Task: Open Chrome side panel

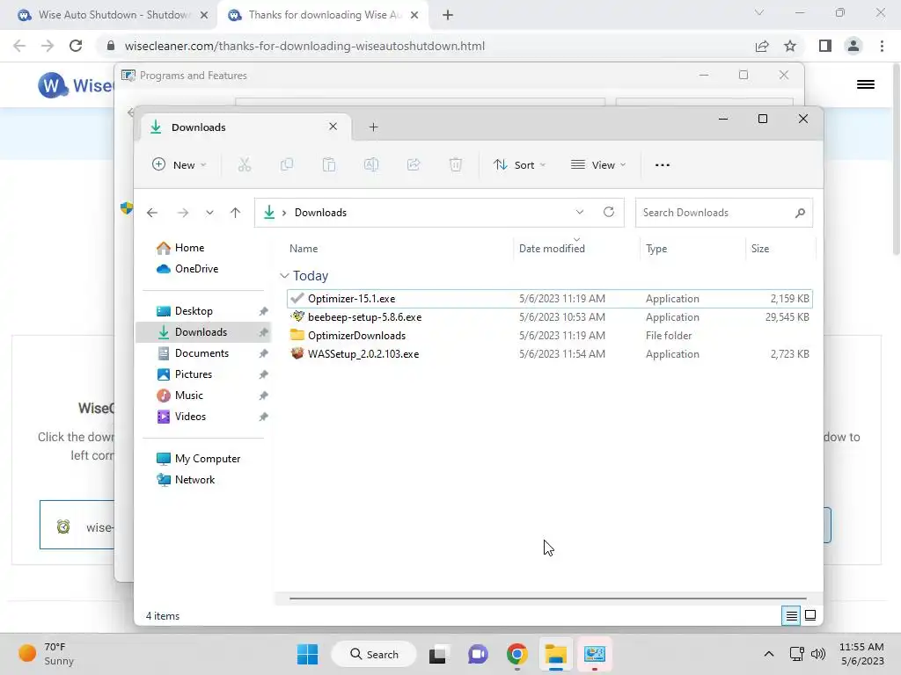Action: click(825, 46)
